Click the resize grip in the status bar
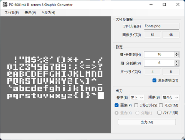Image resolution: width=185 pixels, height=140 pixels. click(183, 137)
